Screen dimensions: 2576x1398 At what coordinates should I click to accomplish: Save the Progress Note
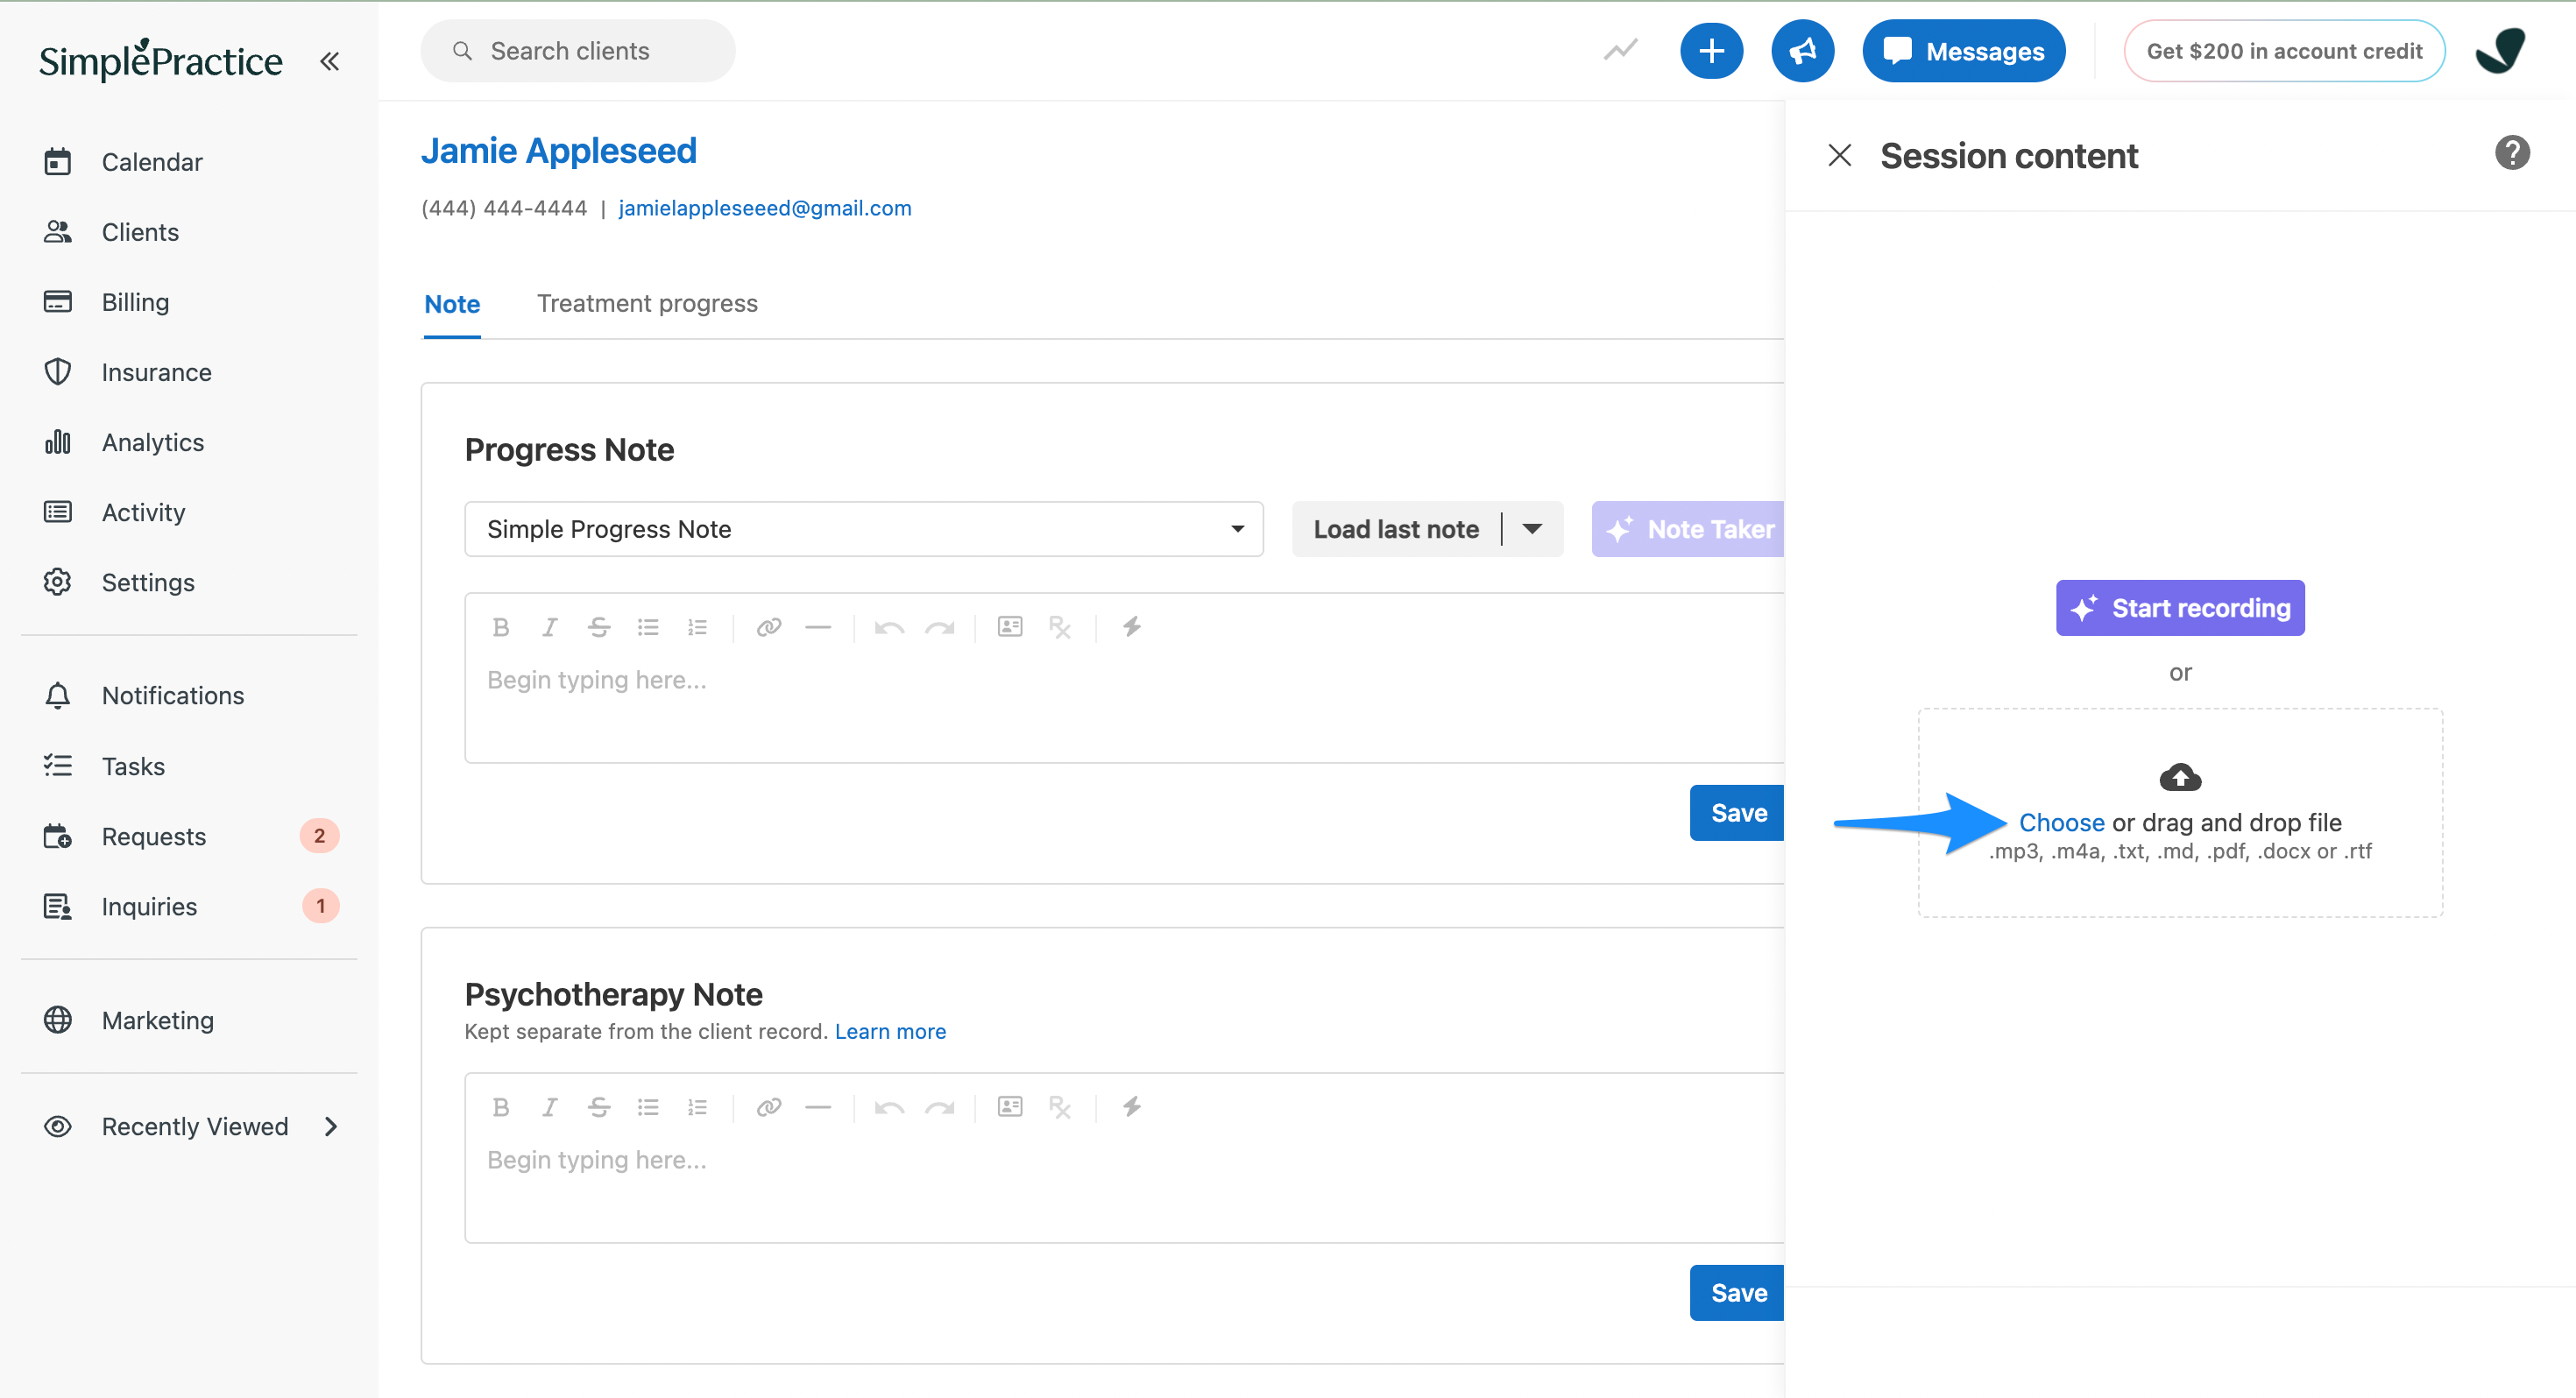tap(1738, 813)
